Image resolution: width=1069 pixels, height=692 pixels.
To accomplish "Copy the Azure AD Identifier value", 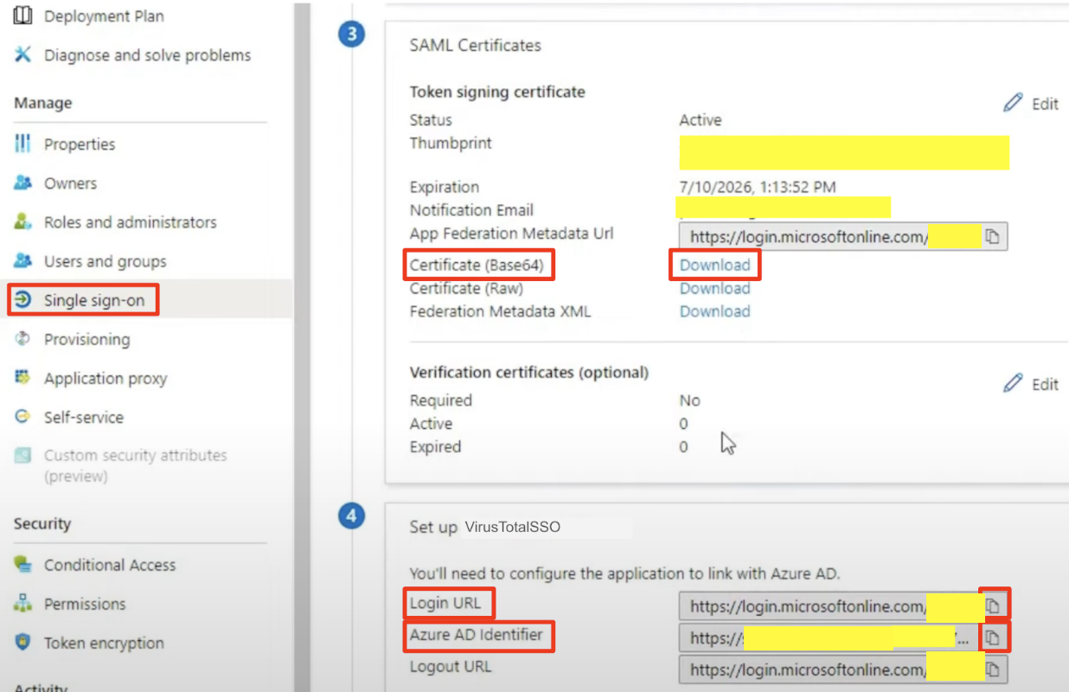I will (994, 638).
